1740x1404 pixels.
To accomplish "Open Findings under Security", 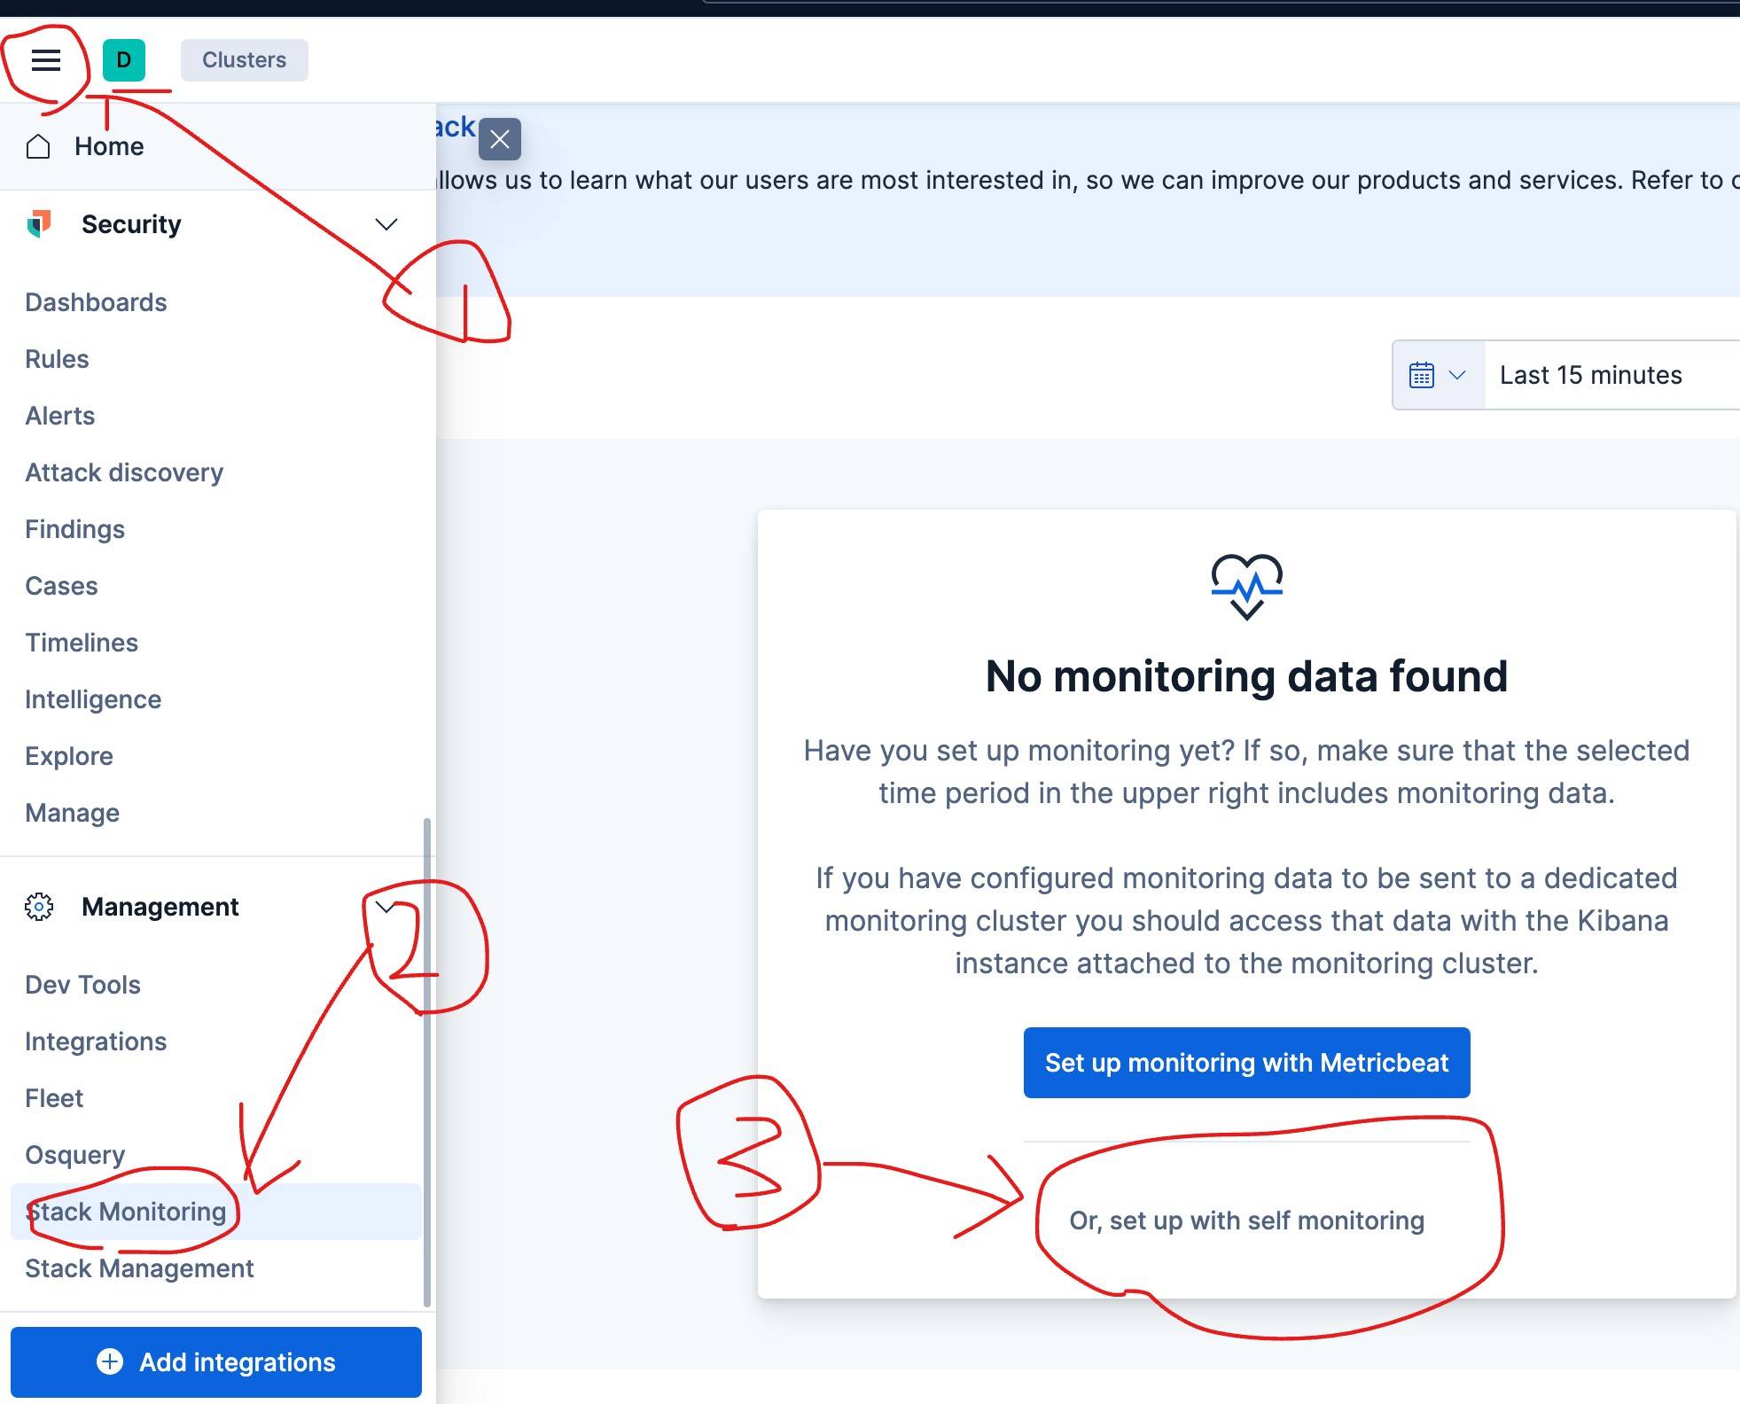I will coord(74,529).
